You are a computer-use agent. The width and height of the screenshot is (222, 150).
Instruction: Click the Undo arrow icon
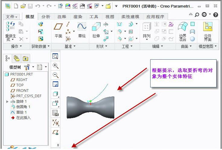point(38,6)
